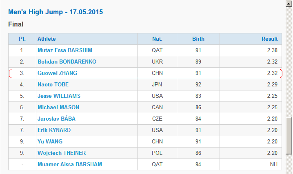Click the Pl. column header
Viewport: 293px width, 174px height.
click(22, 39)
